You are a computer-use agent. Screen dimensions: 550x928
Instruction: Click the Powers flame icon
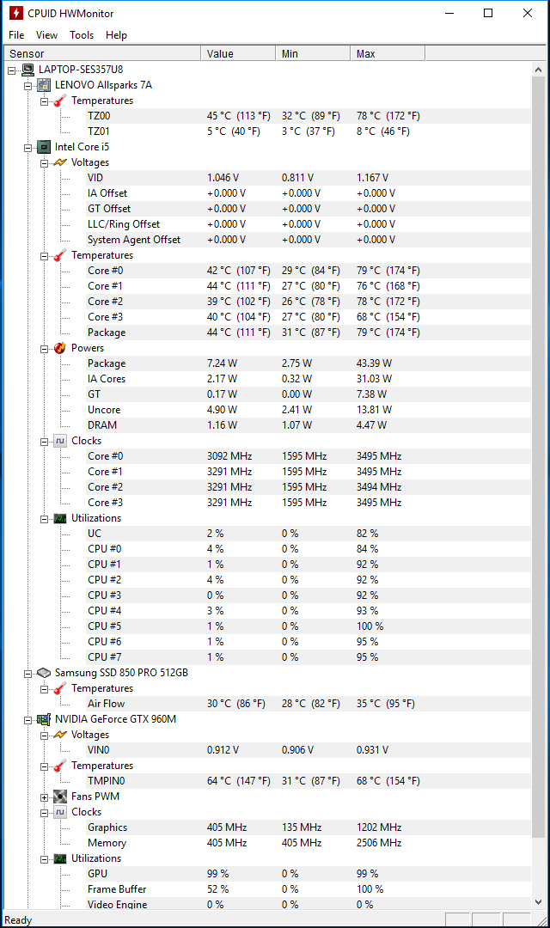pos(60,348)
